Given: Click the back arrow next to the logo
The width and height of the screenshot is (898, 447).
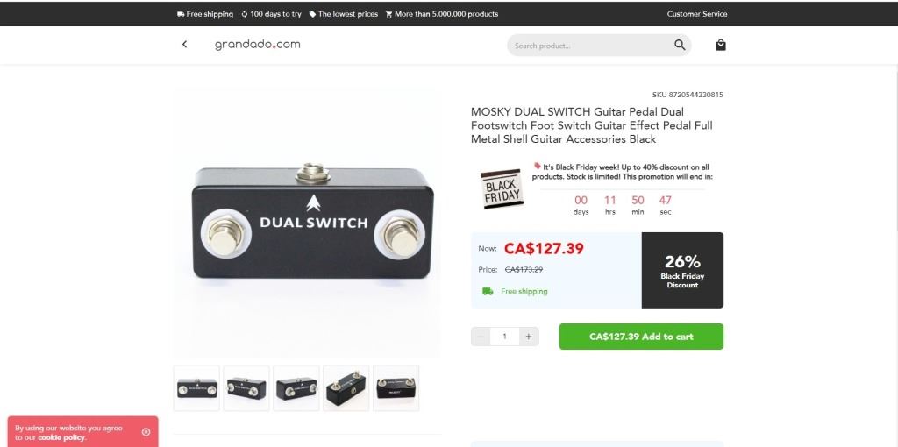Looking at the screenshot, I should coord(184,45).
